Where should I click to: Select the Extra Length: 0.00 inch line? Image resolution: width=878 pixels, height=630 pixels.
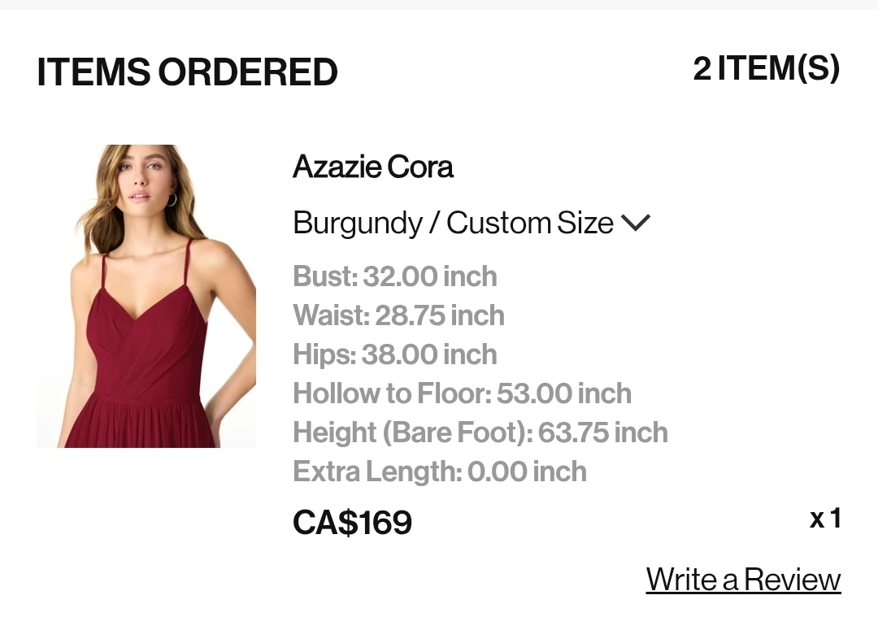pyautogui.click(x=440, y=471)
